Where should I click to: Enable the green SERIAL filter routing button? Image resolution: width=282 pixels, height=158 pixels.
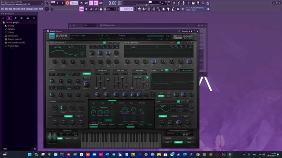87,74
